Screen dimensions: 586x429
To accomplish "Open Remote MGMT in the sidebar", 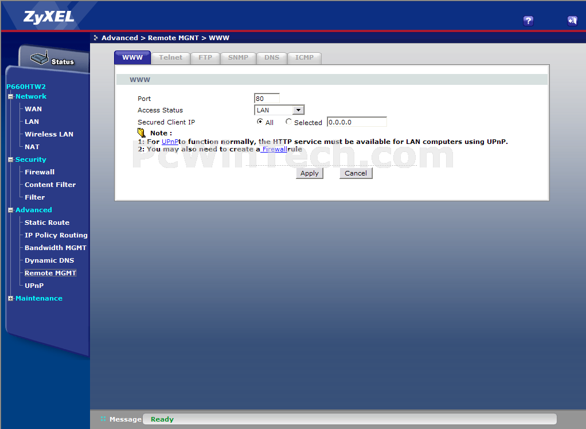I will tap(50, 273).
